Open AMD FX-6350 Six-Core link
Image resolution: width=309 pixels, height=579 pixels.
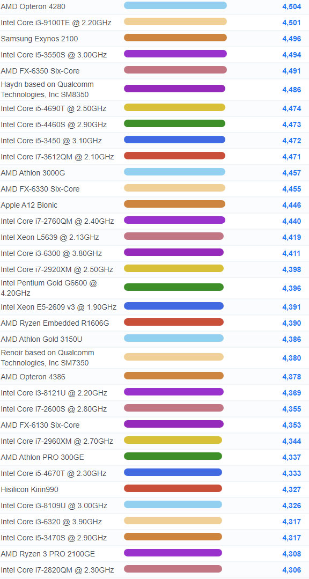tap(40, 71)
